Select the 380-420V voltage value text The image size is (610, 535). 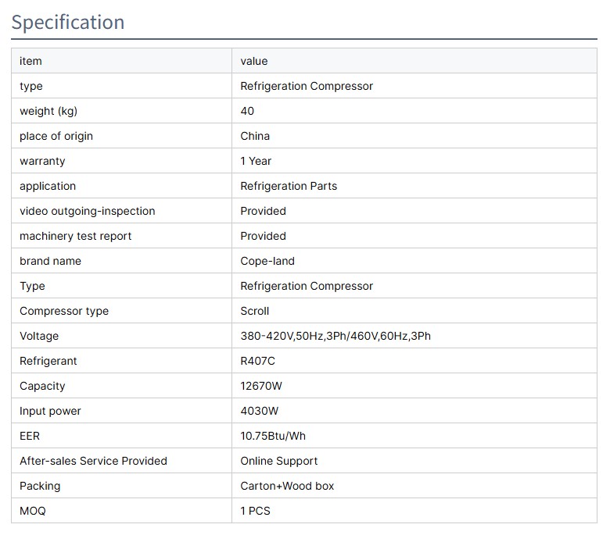coord(335,336)
